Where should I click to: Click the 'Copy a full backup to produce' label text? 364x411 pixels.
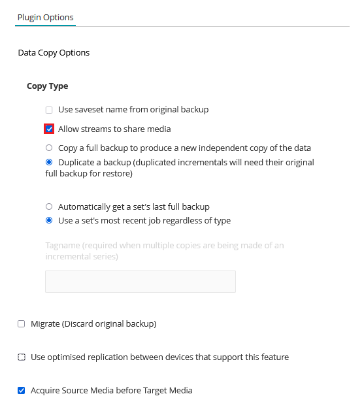tap(184, 148)
